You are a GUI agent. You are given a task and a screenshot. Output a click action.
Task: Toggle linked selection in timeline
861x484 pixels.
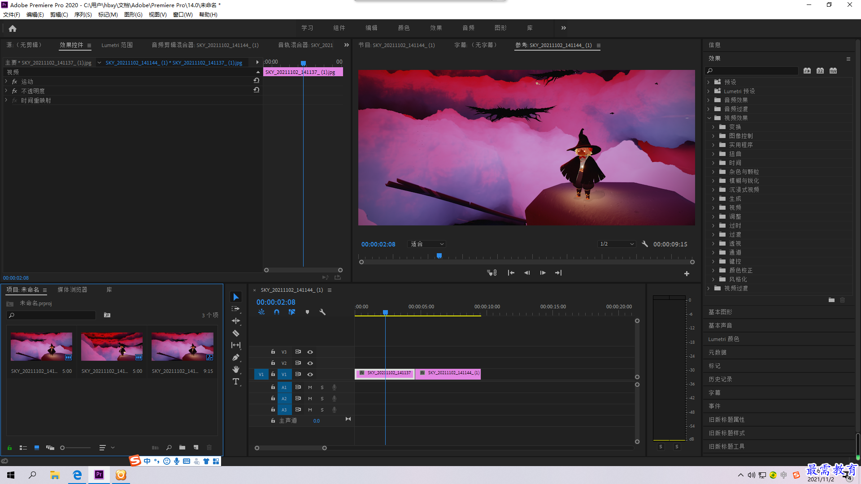pos(292,312)
